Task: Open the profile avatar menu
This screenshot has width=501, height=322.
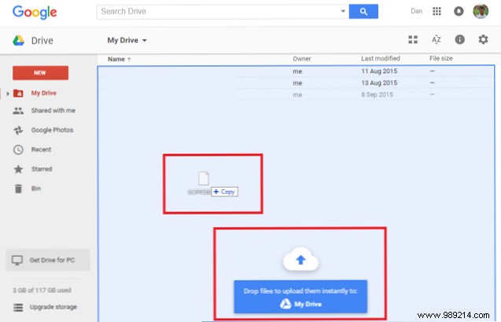Action: coord(481,11)
